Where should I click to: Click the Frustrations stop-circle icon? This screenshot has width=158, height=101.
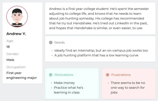pyautogui.click(x=108, y=75)
